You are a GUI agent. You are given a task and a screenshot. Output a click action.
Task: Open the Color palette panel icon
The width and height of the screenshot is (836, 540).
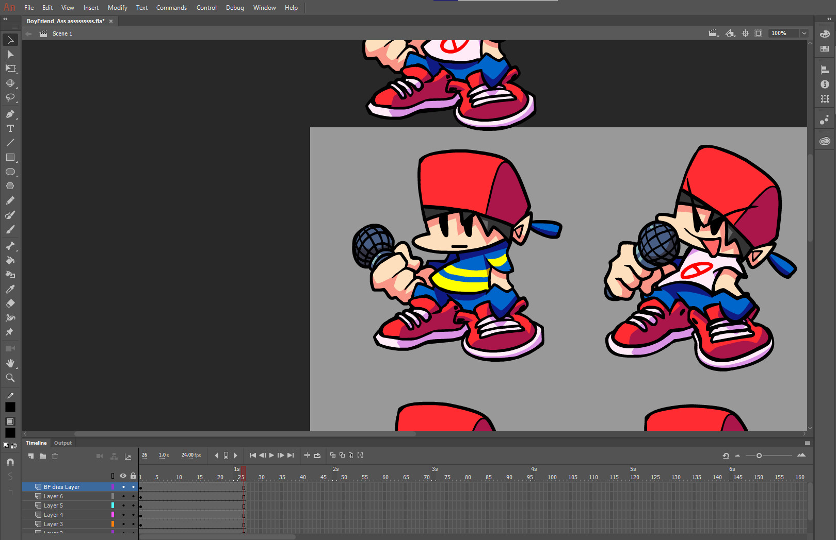click(x=825, y=34)
